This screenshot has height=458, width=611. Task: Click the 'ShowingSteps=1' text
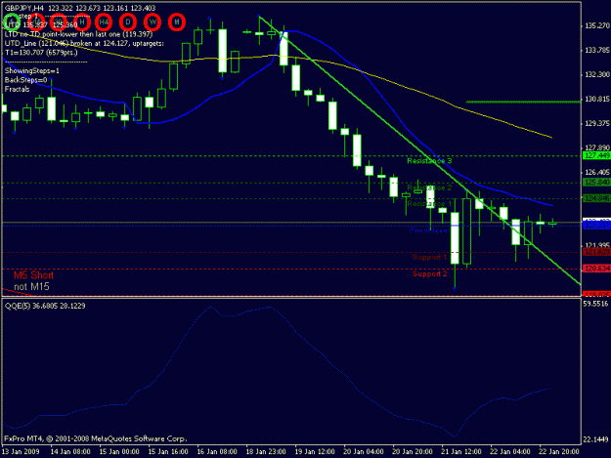32,71
